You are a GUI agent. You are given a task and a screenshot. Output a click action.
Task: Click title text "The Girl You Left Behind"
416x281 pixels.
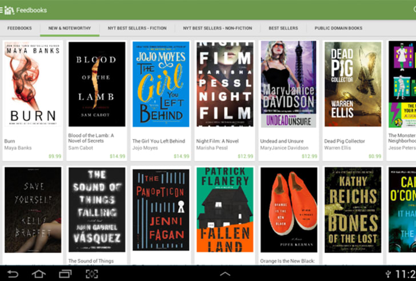click(159, 141)
